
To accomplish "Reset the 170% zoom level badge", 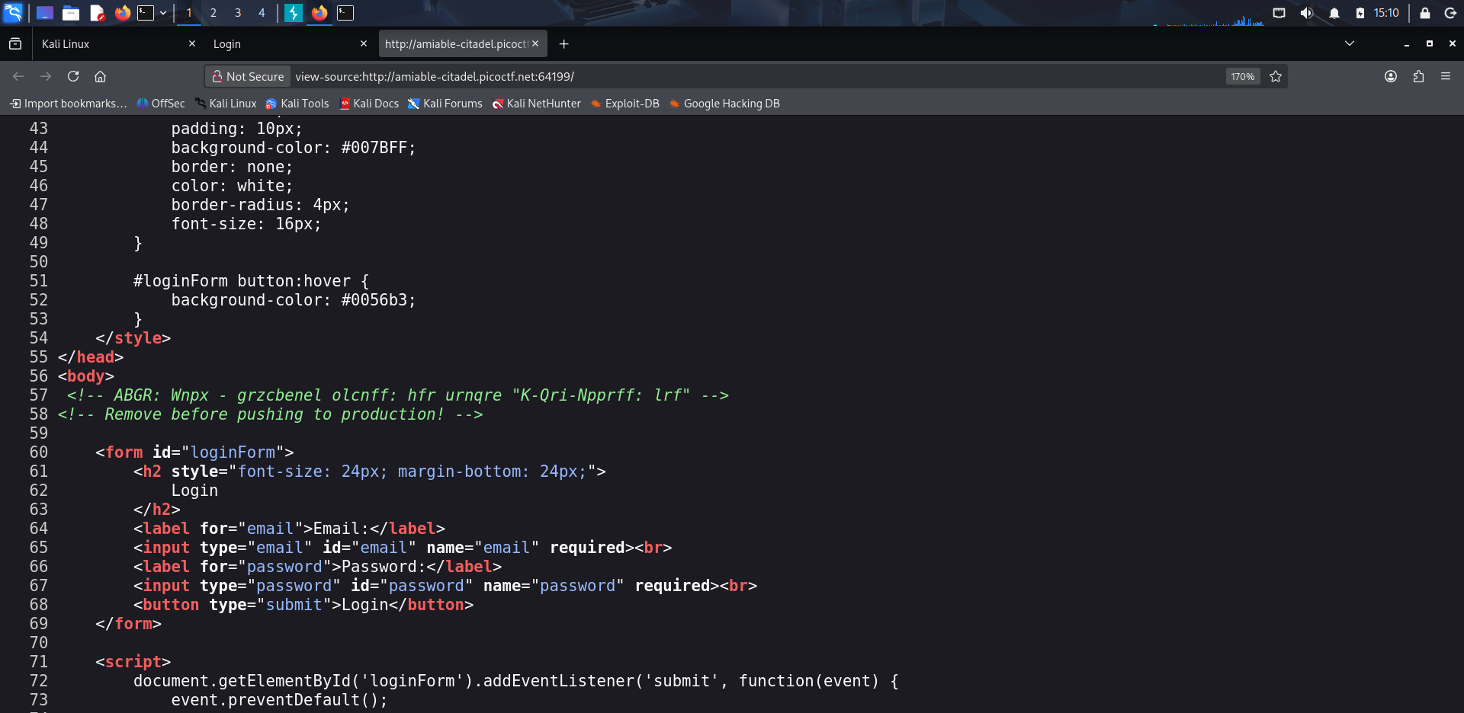I will tap(1243, 76).
